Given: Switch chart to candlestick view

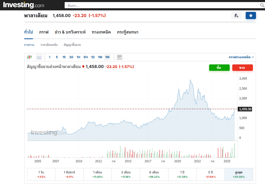Looking at the screenshot, I should click(30, 57).
